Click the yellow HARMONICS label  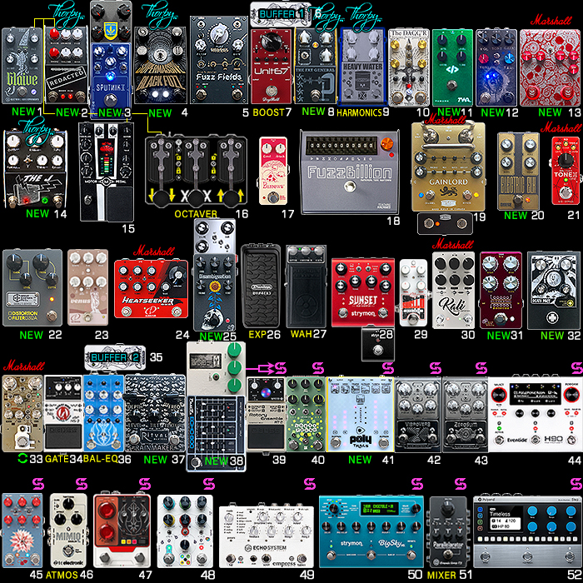tap(359, 112)
